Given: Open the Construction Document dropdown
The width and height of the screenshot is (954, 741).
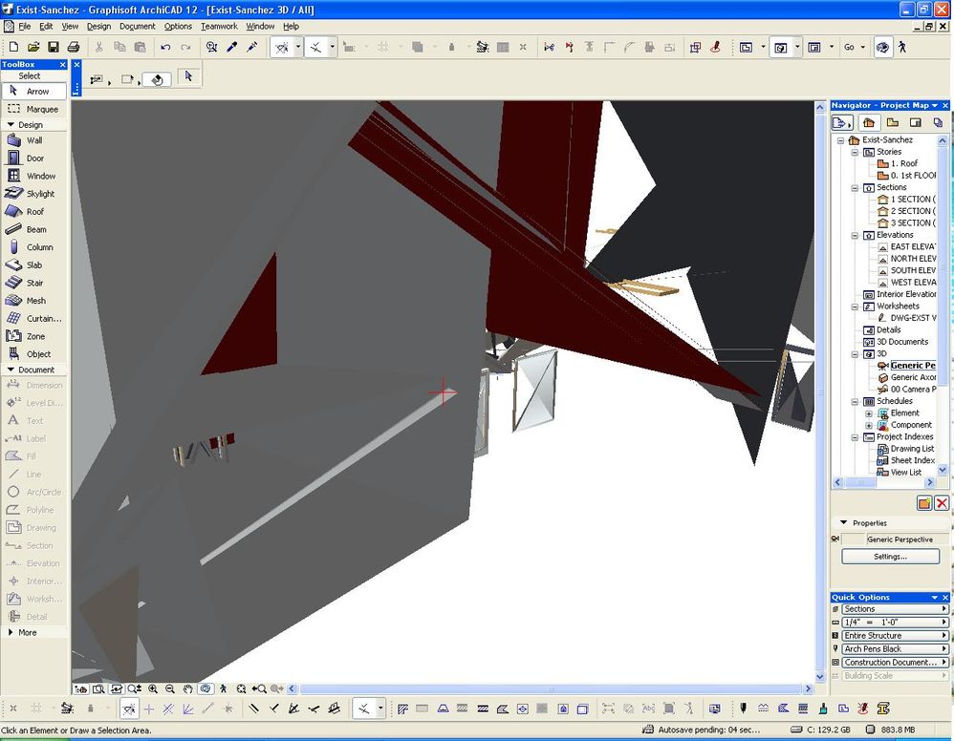Looking at the screenshot, I should 895,663.
